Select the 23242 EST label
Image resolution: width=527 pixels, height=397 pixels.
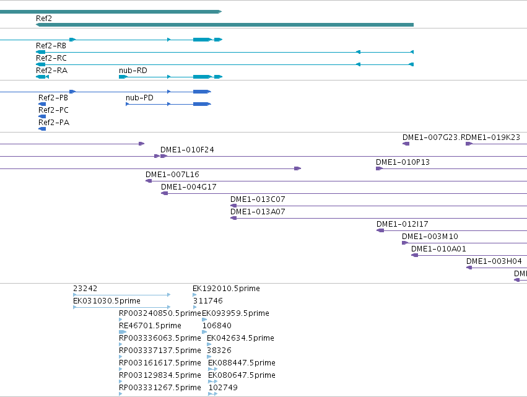(x=85, y=289)
